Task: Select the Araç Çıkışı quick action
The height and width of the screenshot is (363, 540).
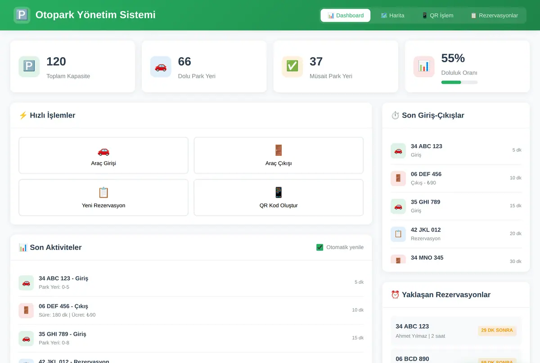Action: pyautogui.click(x=279, y=155)
